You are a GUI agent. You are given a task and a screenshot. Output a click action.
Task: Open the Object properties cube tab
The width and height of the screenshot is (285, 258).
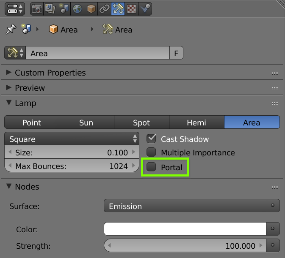coord(91,9)
